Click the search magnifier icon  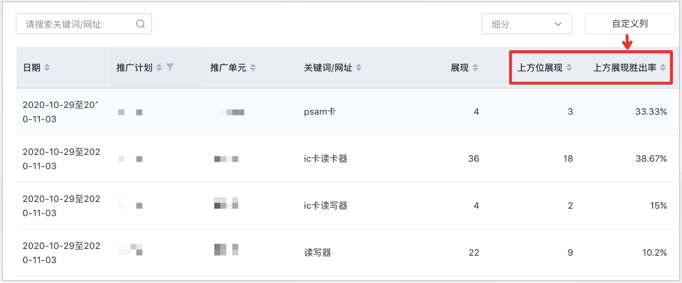coord(140,24)
